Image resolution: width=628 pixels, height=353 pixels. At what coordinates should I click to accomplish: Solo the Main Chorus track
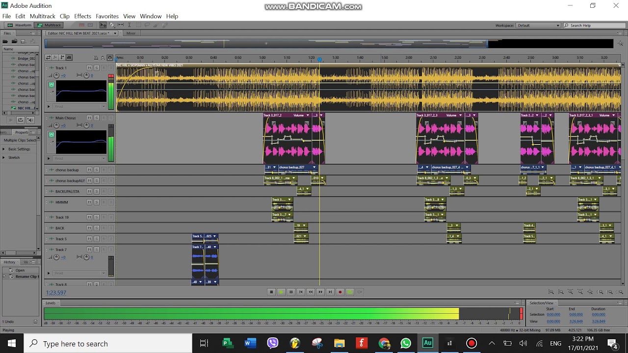point(97,118)
